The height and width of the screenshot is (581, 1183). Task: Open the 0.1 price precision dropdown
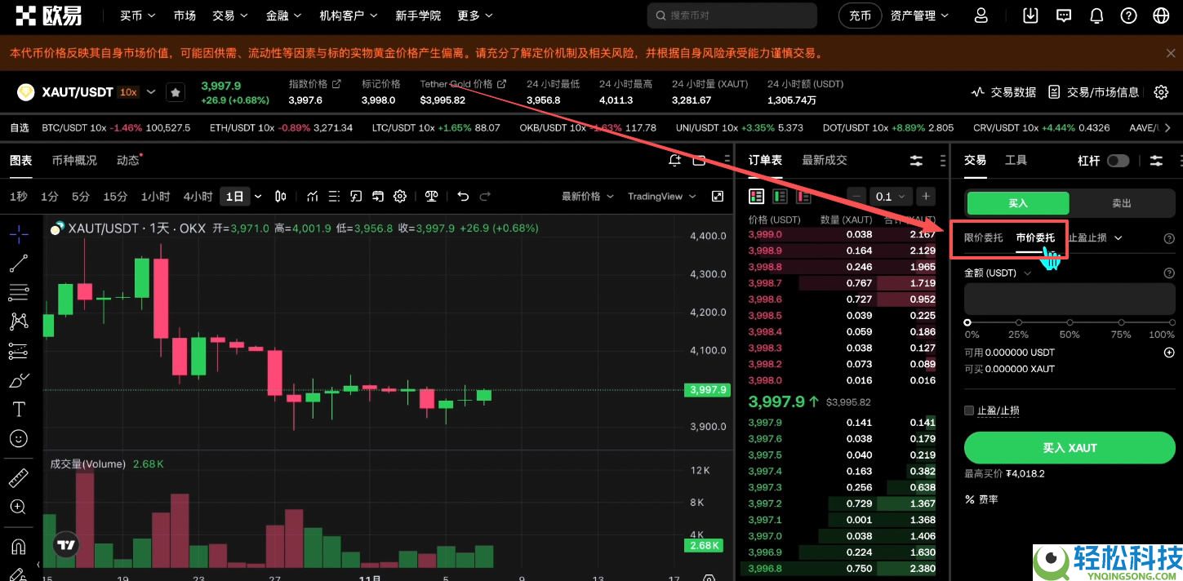(890, 196)
